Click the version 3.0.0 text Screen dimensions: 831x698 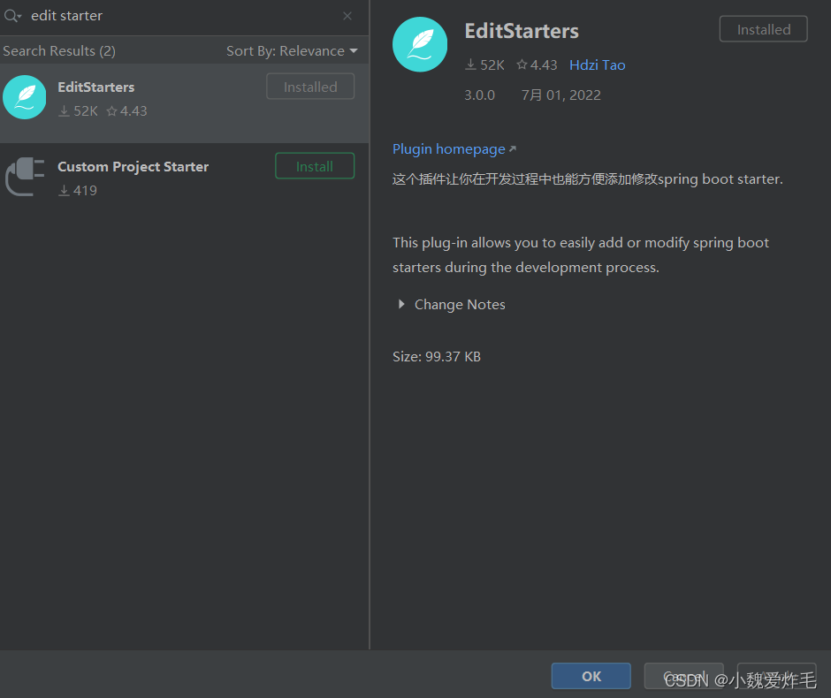click(480, 95)
